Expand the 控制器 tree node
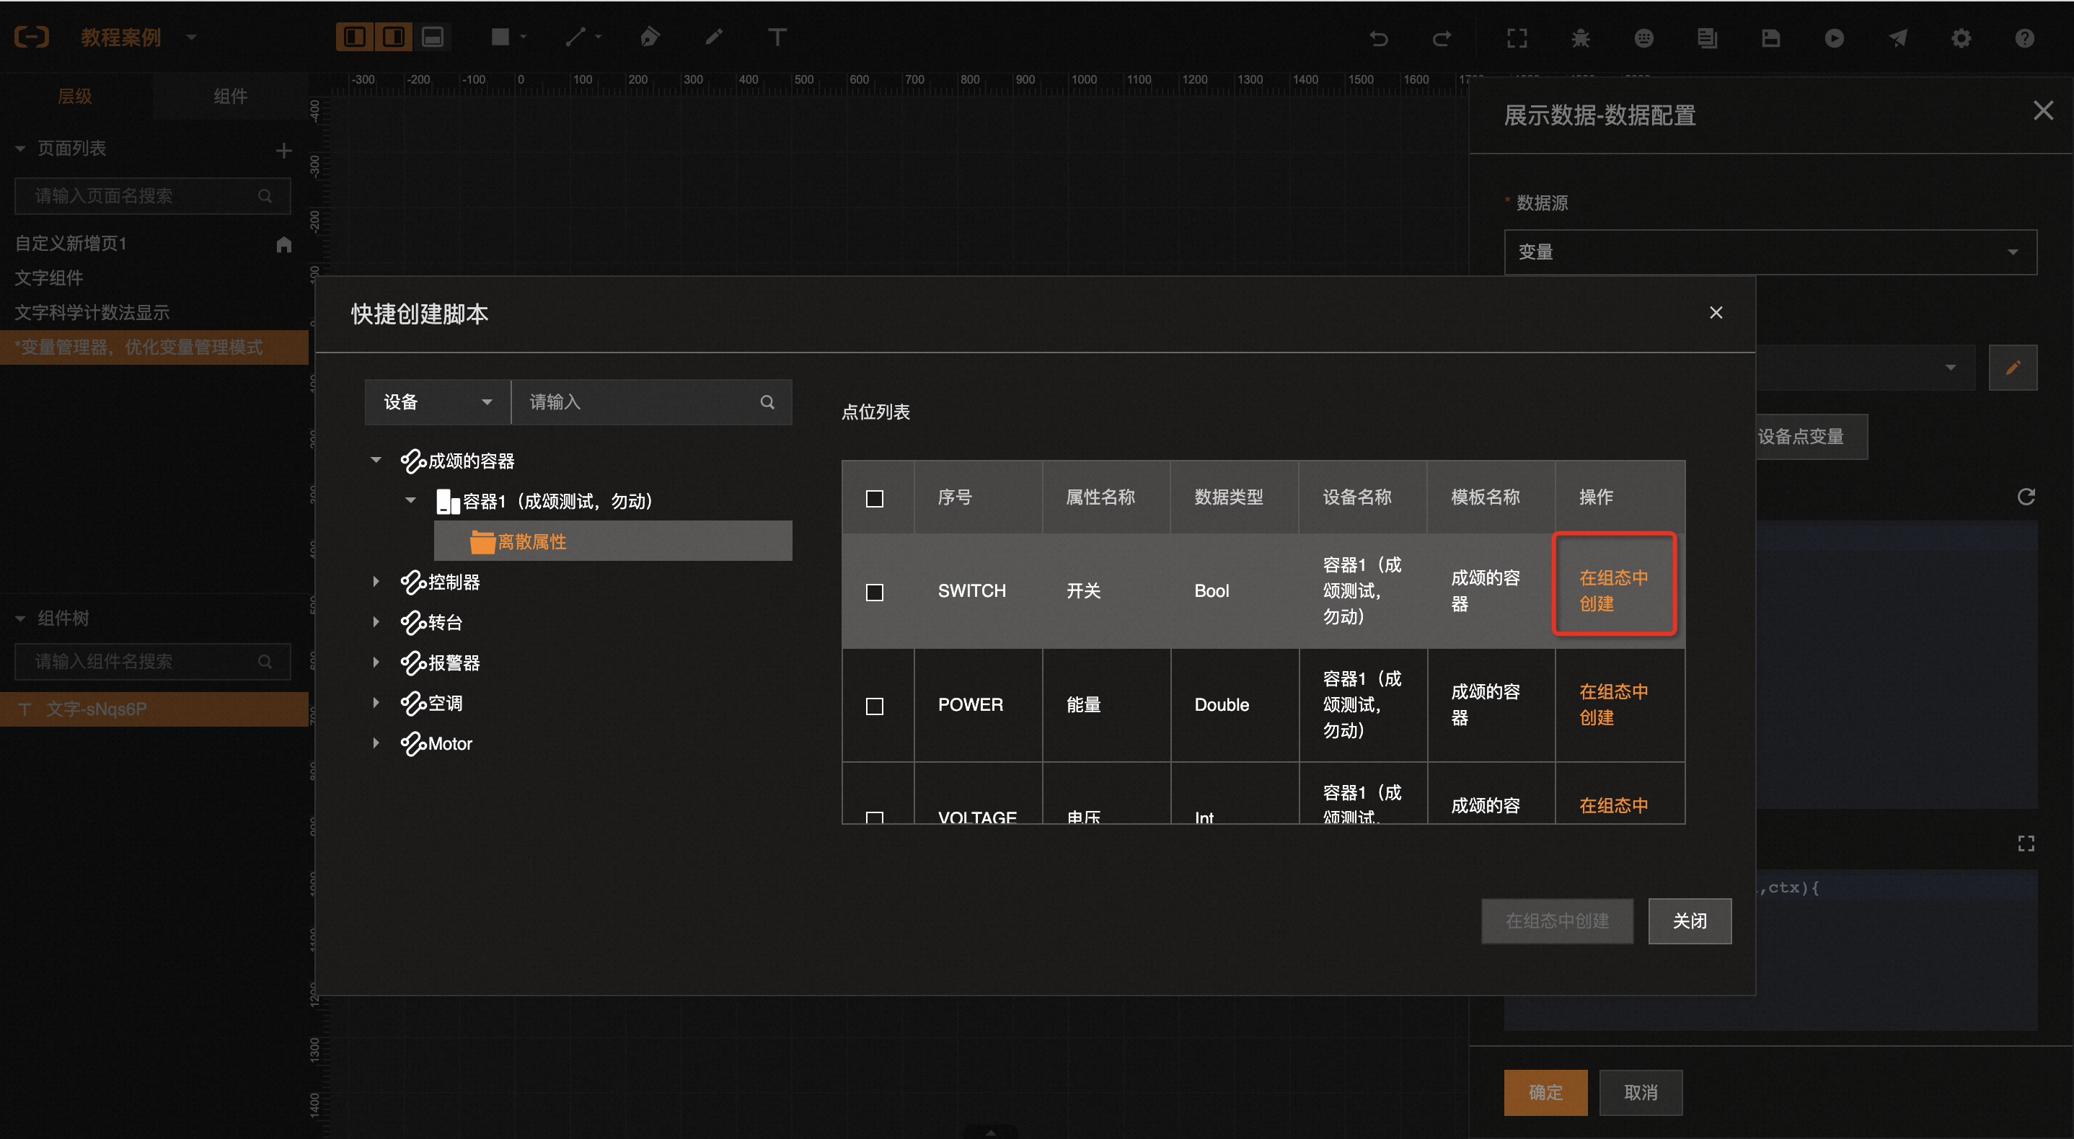 (376, 581)
